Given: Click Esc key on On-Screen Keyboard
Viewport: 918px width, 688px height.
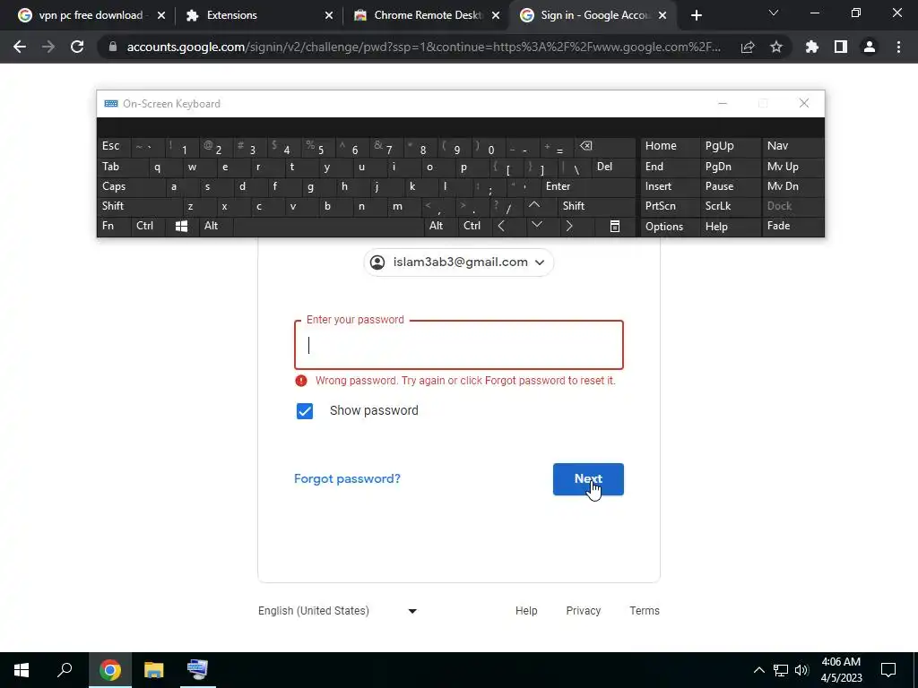Looking at the screenshot, I should tap(114, 146).
